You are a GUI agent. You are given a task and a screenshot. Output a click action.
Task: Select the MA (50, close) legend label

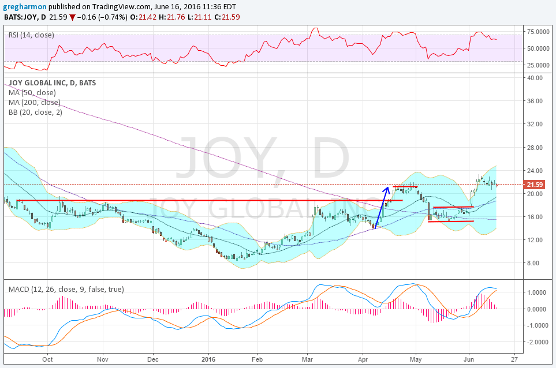[x=32, y=93]
